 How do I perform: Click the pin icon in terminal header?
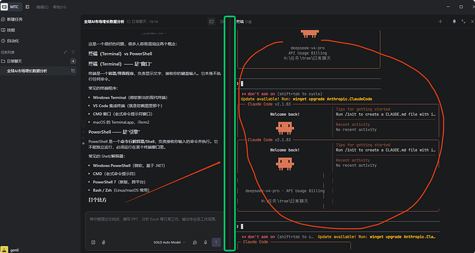454,21
